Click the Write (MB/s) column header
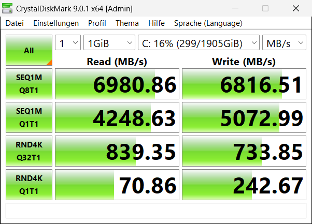 click(x=244, y=62)
